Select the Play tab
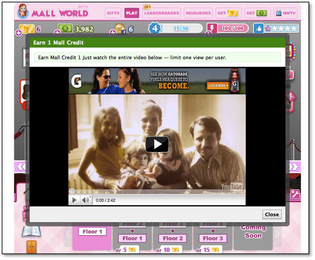 (x=131, y=13)
